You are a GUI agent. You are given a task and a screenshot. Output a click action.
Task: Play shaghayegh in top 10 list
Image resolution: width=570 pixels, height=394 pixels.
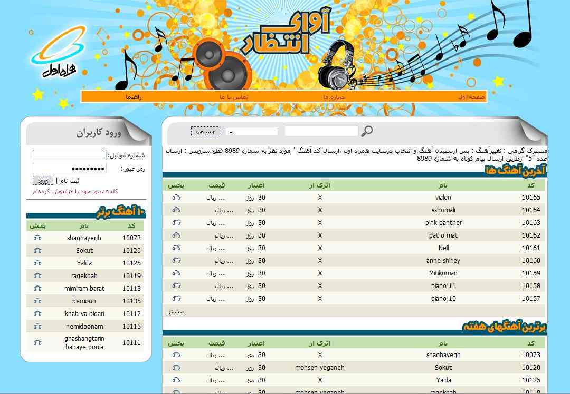click(37, 238)
